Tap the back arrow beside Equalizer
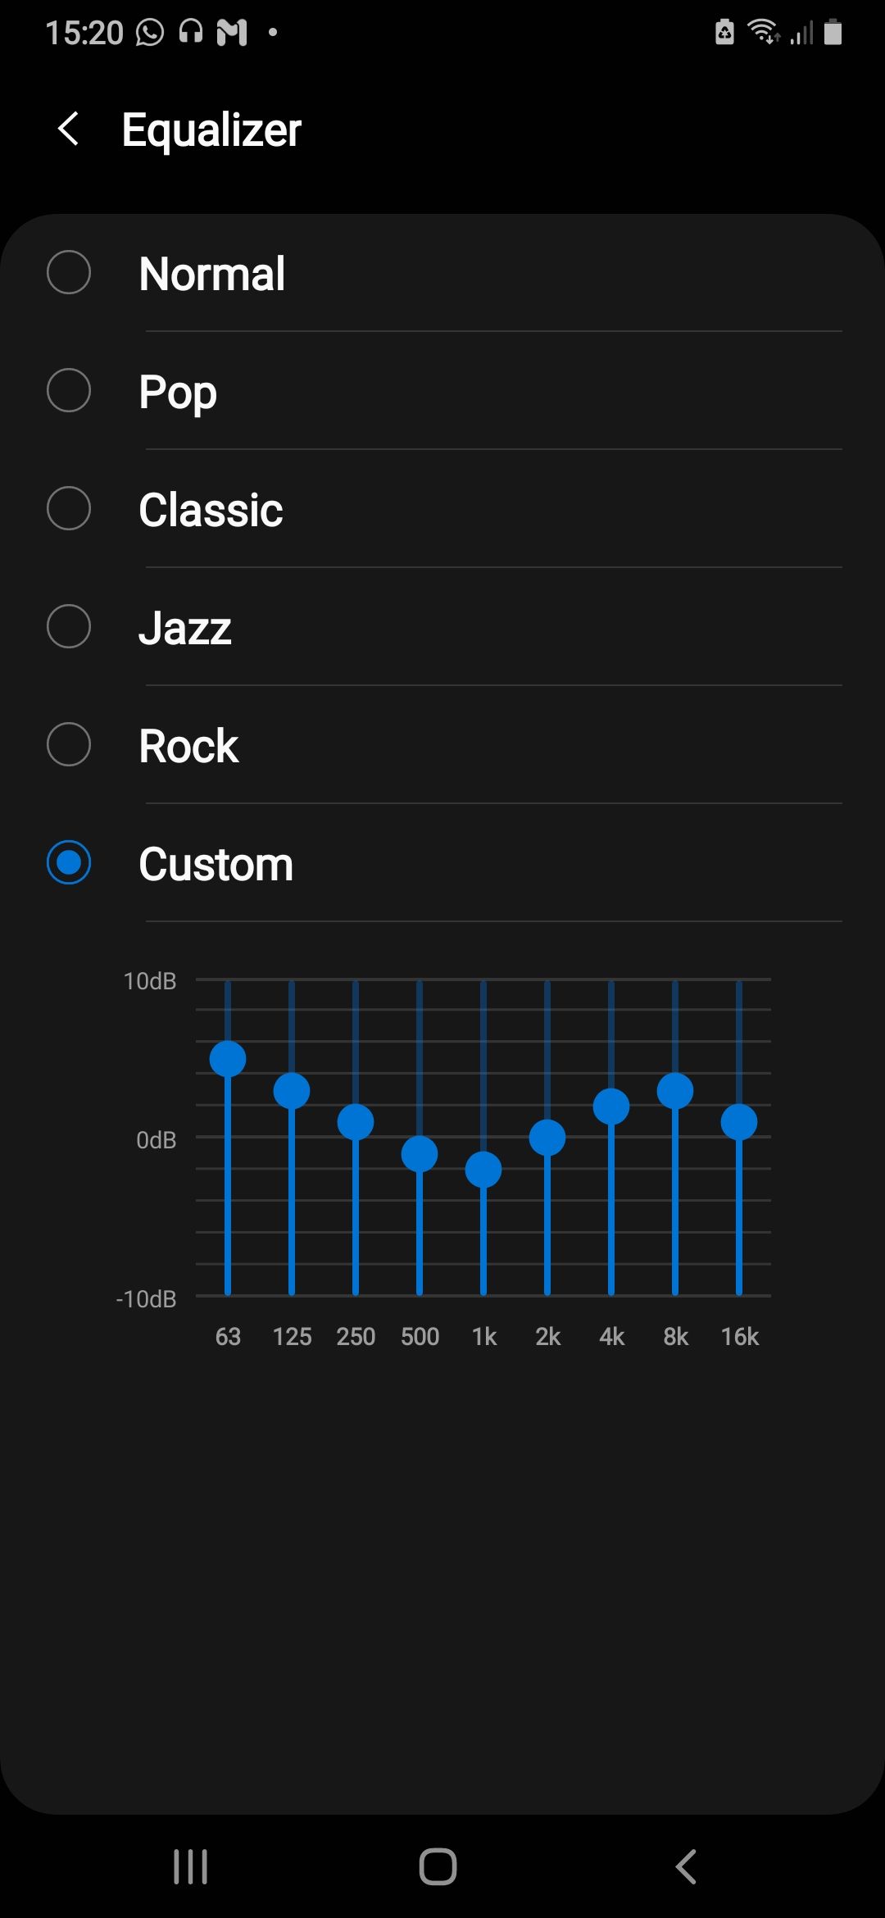Viewport: 885px width, 1918px height. [x=69, y=130]
